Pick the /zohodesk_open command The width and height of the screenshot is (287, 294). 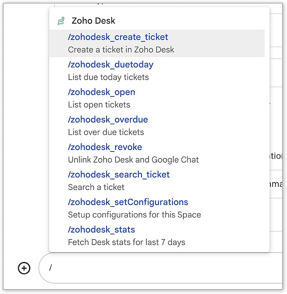pyautogui.click(x=101, y=92)
